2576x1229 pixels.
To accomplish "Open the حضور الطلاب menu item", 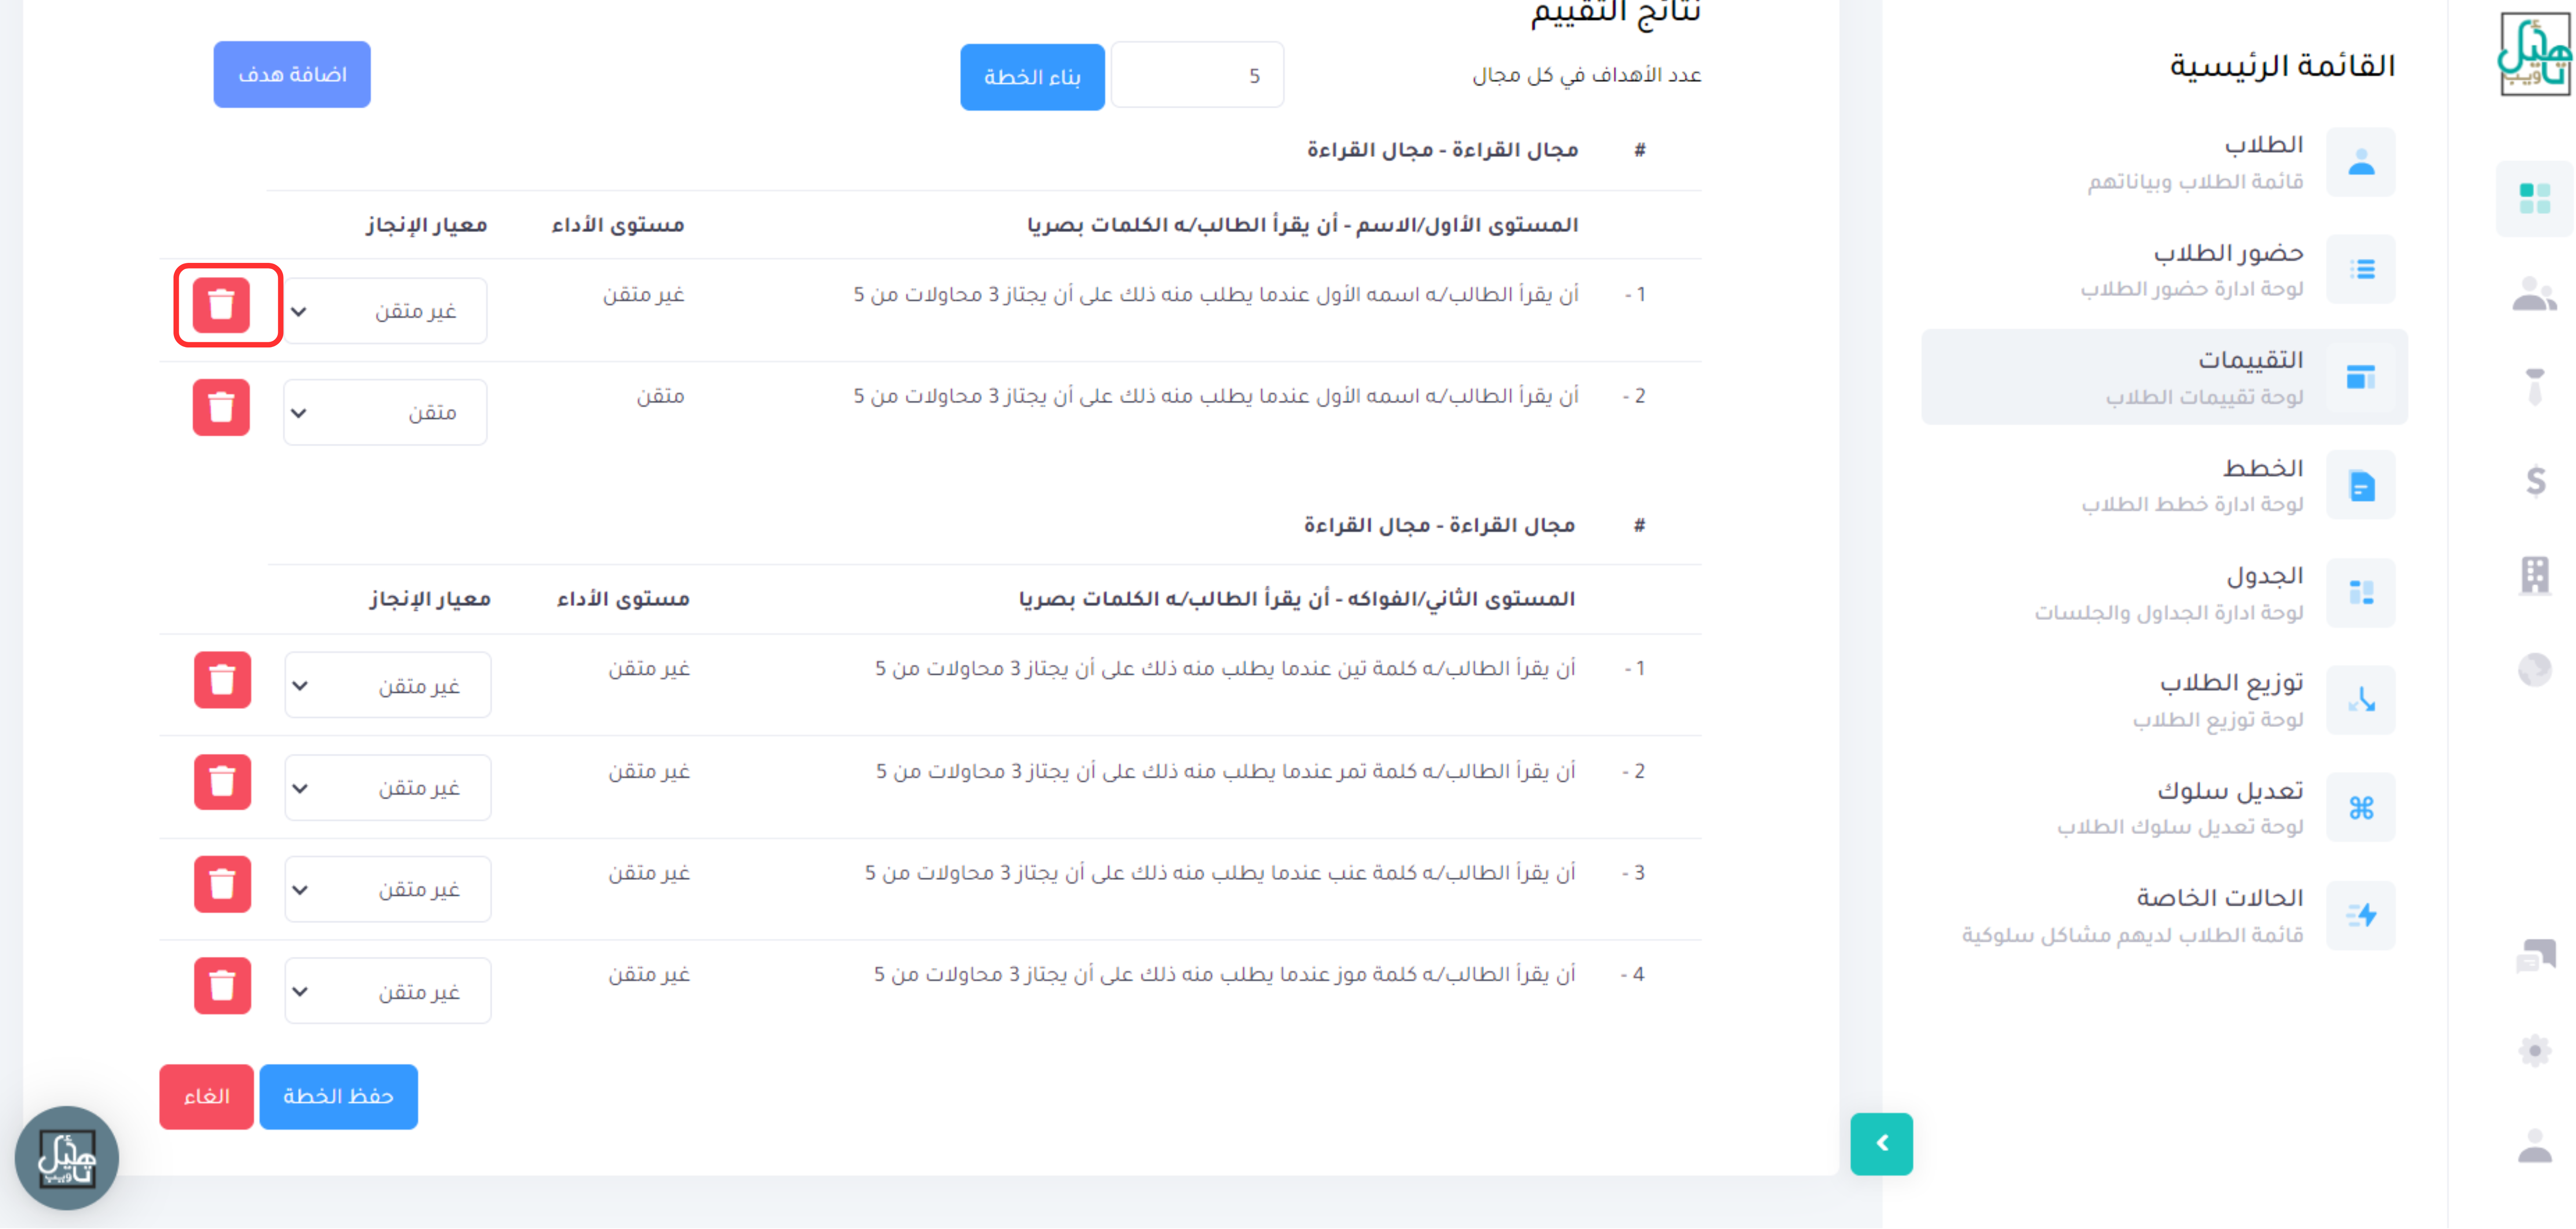I will pos(2164,269).
